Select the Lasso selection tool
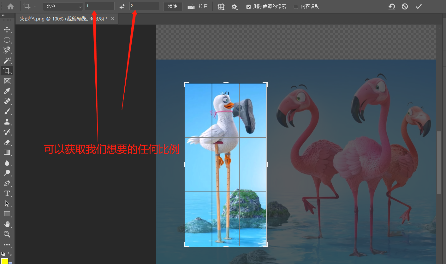 click(x=7, y=50)
